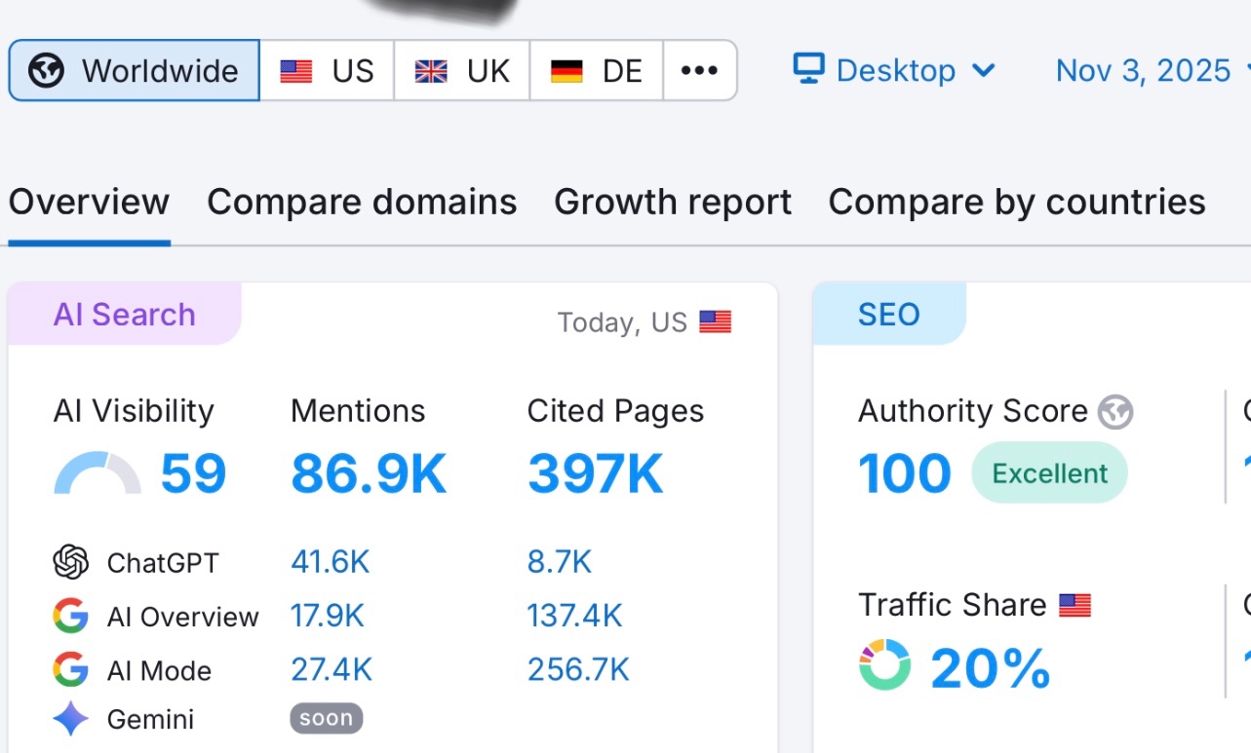The width and height of the screenshot is (1251, 753).
Task: Click the ChatGPT logo icon
Action: [71, 562]
